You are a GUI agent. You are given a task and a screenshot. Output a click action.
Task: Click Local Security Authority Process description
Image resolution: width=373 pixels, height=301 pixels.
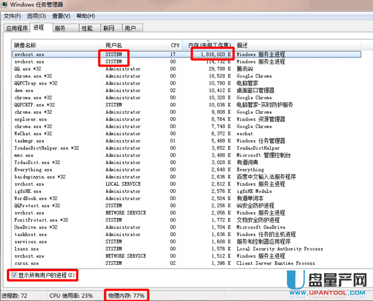(280, 249)
